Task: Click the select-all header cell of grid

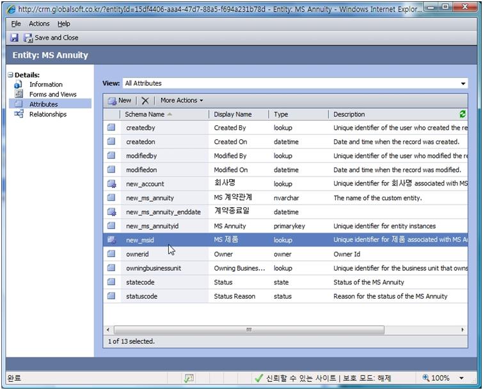Action: pos(111,114)
